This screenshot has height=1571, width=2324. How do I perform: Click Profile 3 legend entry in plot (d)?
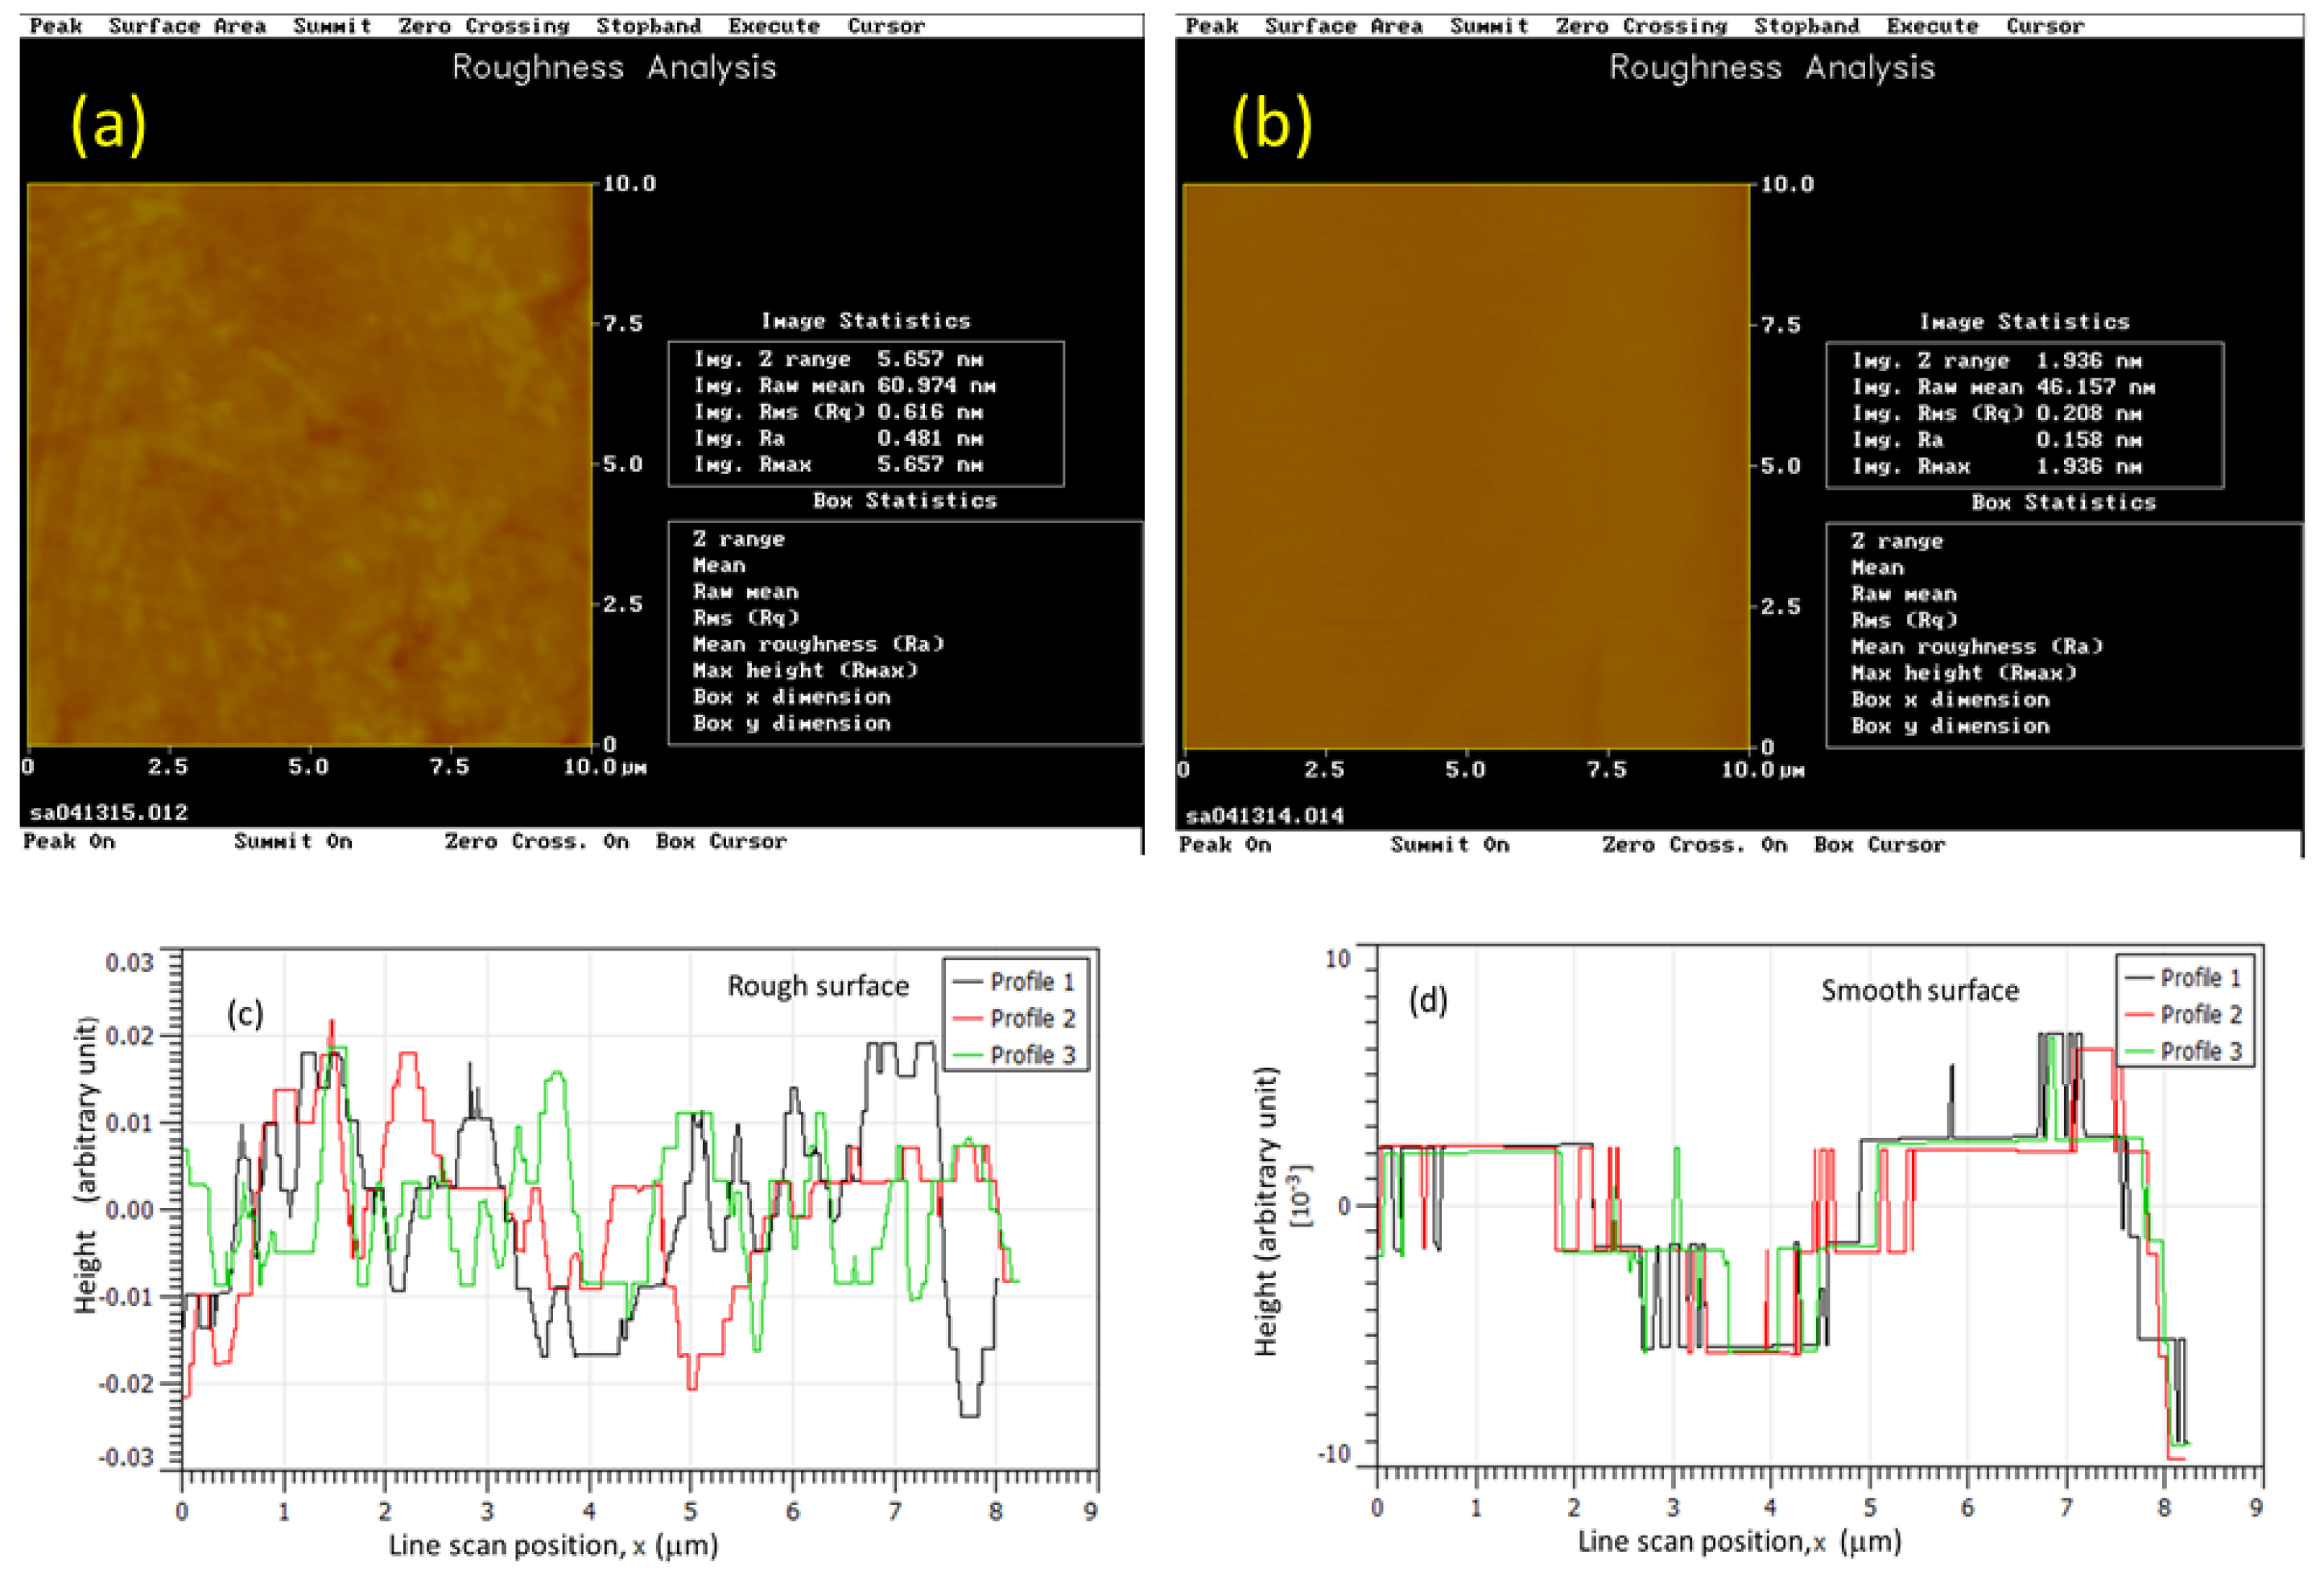click(2183, 1052)
